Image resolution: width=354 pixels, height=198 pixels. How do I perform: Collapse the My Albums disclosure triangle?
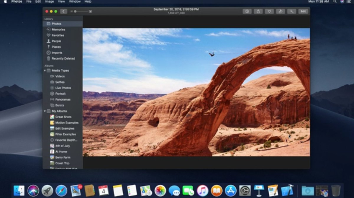[x=45, y=111]
